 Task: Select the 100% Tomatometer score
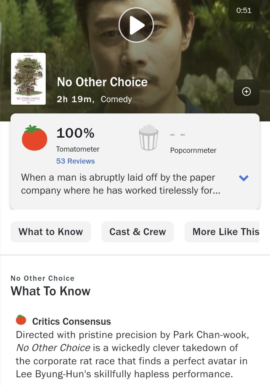[x=75, y=133]
